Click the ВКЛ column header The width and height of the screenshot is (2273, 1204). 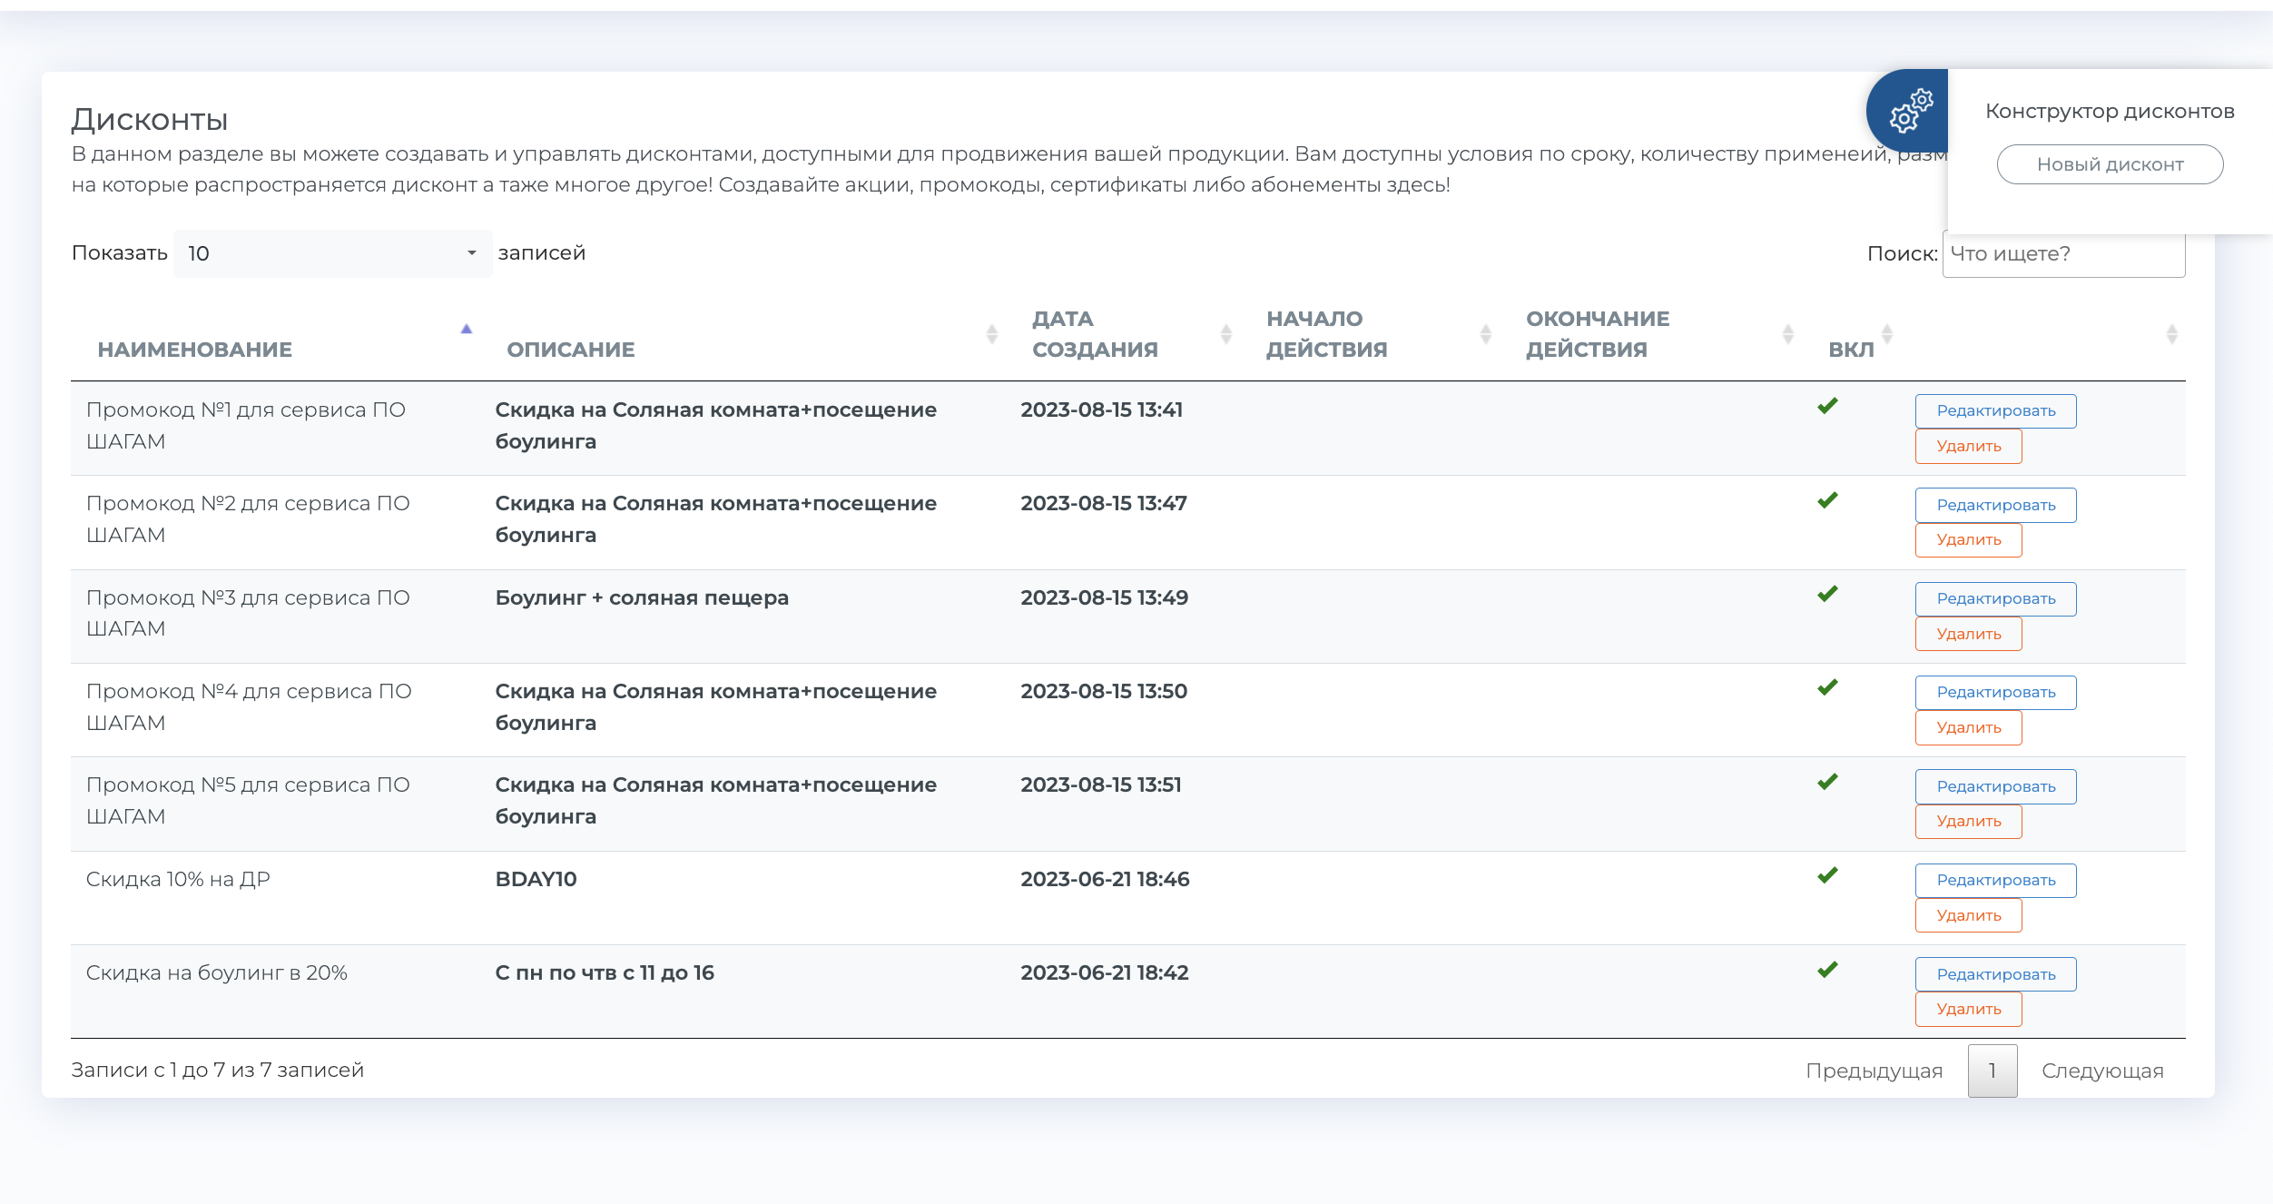coord(1850,350)
